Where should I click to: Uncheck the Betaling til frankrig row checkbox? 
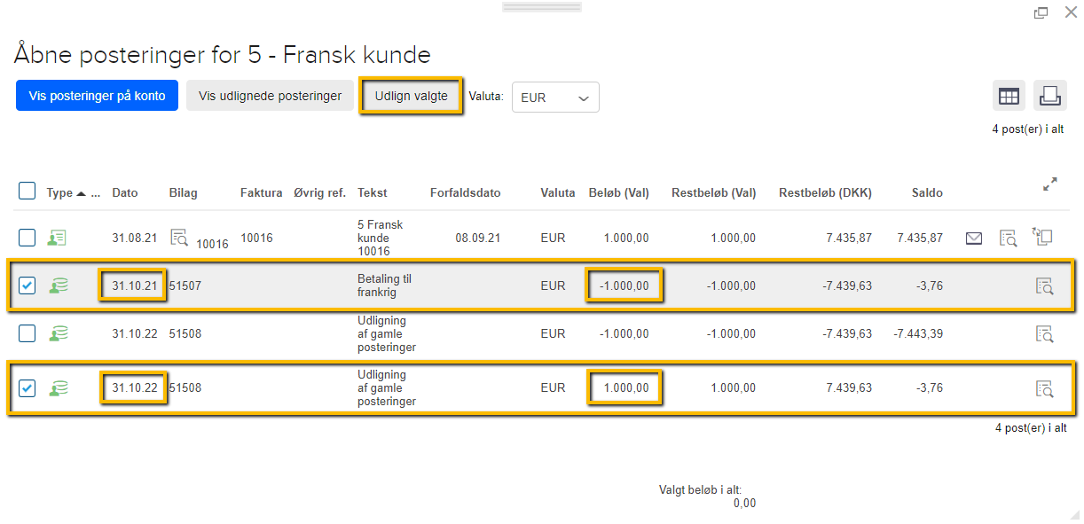(27, 285)
